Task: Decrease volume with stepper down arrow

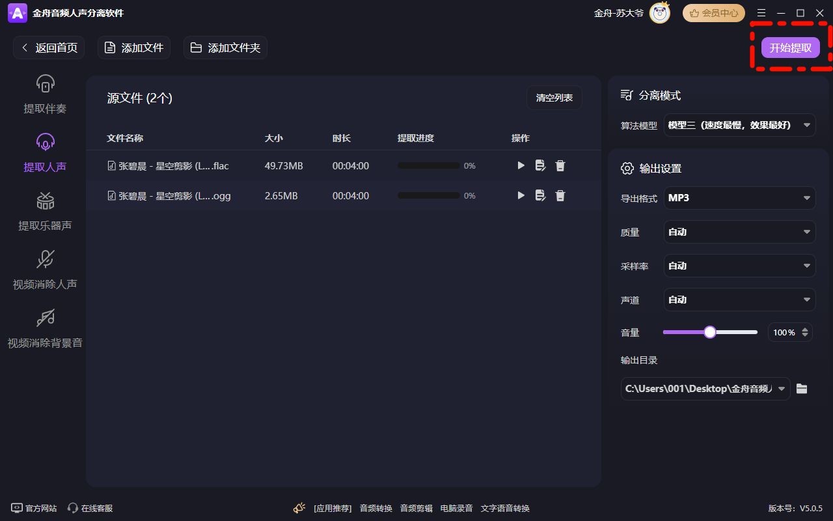Action: pyautogui.click(x=806, y=336)
